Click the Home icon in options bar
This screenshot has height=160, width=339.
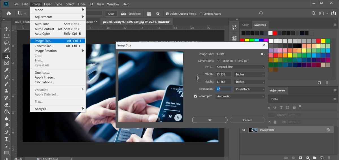[x=9, y=13]
